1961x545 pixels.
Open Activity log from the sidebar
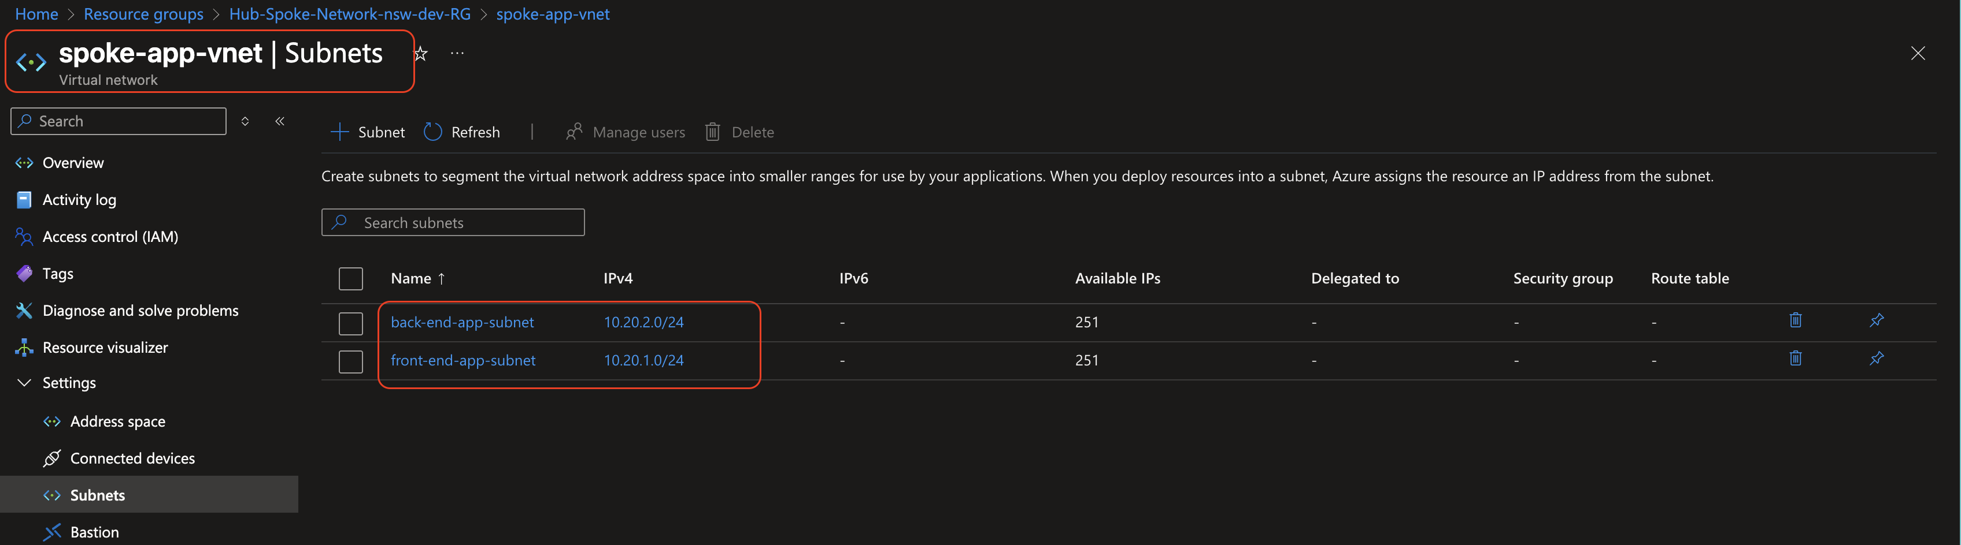point(77,199)
